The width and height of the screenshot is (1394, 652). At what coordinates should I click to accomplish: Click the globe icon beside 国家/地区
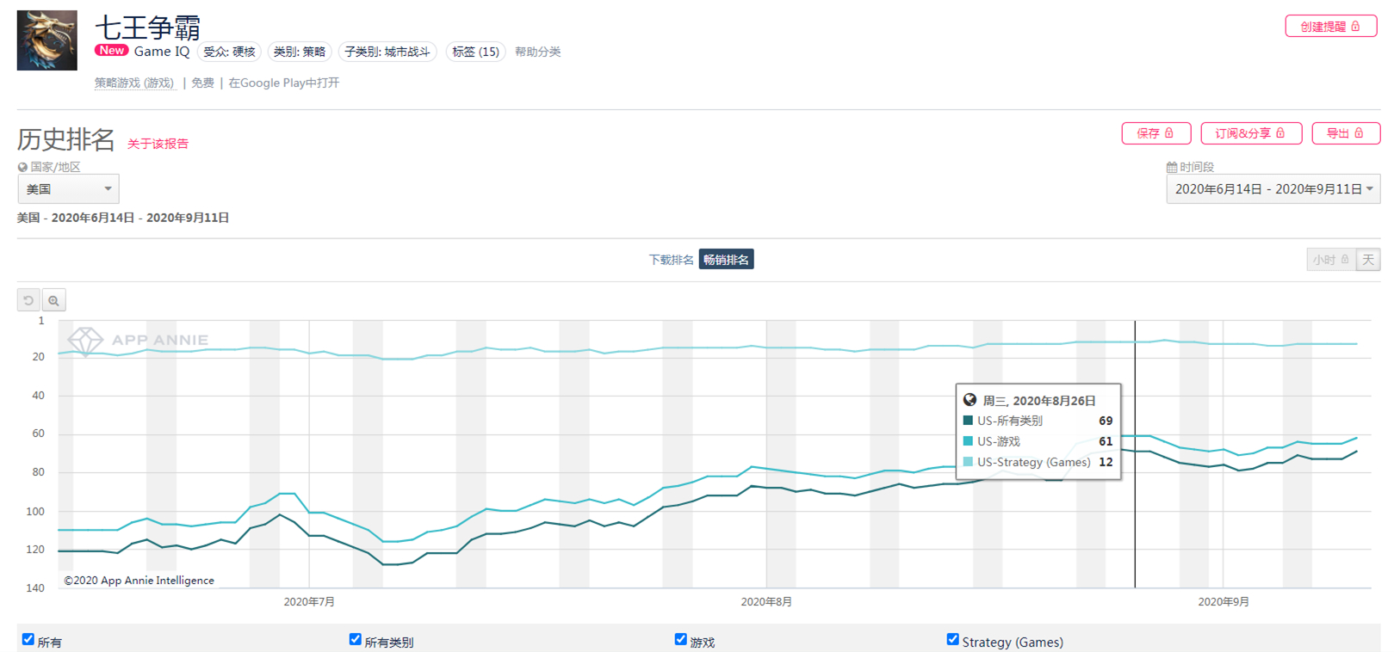click(22, 167)
